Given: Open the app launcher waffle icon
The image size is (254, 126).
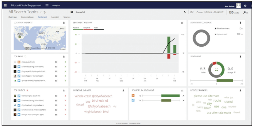Looking at the screenshot, I should pyautogui.click(x=5, y=5).
